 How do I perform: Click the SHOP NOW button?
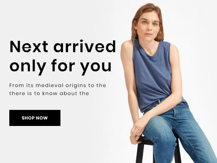click(x=35, y=118)
